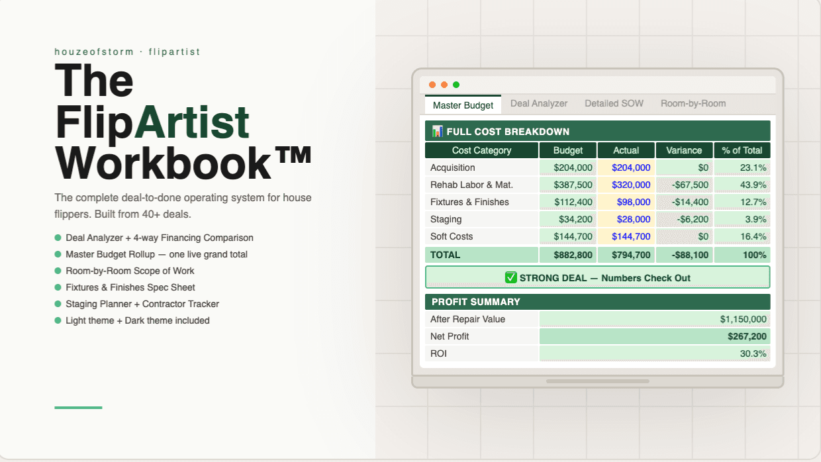Click the Rehab actual cell $320,000
Viewport: 821px width, 462px height.
[x=626, y=185]
